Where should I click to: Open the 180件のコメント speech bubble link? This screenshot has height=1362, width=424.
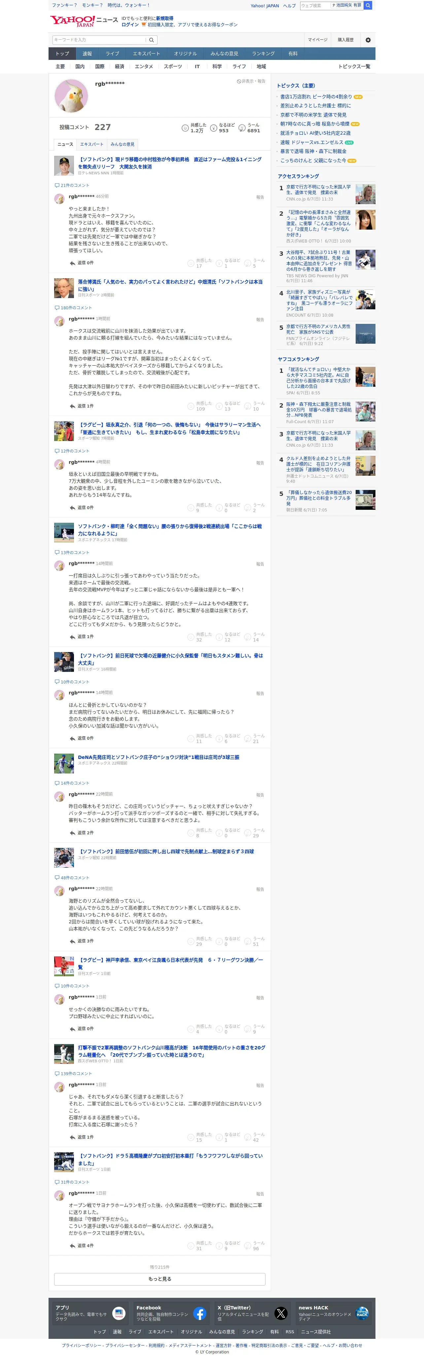click(x=73, y=308)
